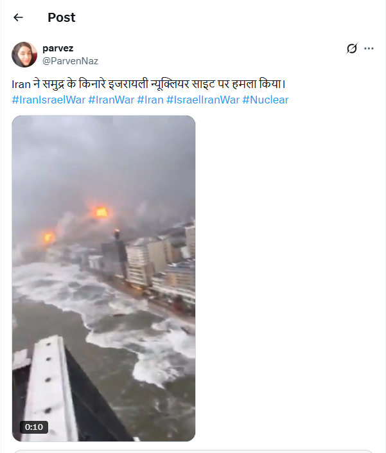This screenshot has width=386, height=453.
Task: Visit the @ParvenNaz handle link
Action: pos(70,61)
